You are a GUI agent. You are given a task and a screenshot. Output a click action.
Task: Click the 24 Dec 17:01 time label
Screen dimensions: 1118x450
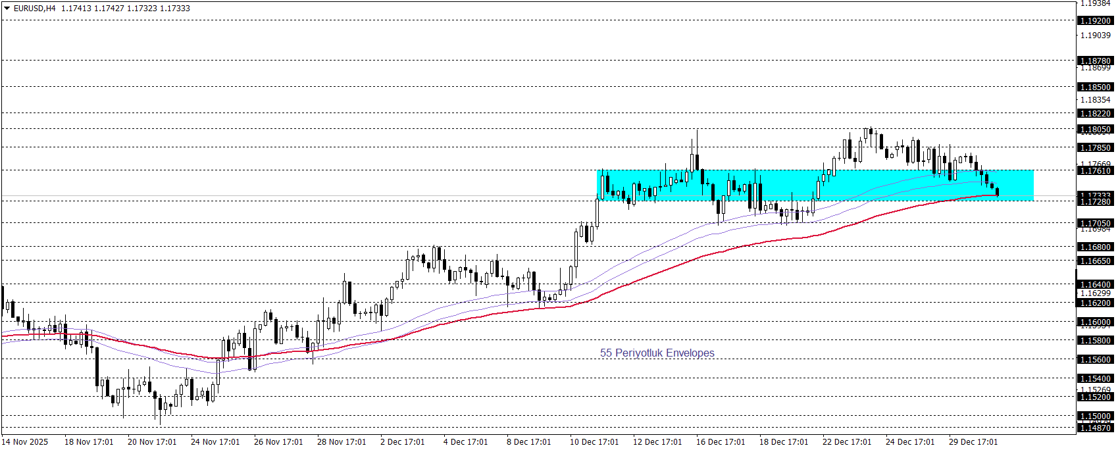point(910,442)
